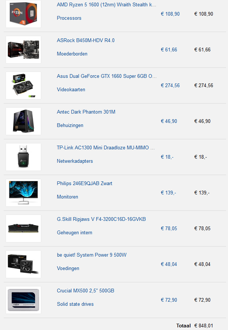This screenshot has height=330, width=228.
Task: Open the TP-Link USB adapter image
Action: (x=23, y=157)
